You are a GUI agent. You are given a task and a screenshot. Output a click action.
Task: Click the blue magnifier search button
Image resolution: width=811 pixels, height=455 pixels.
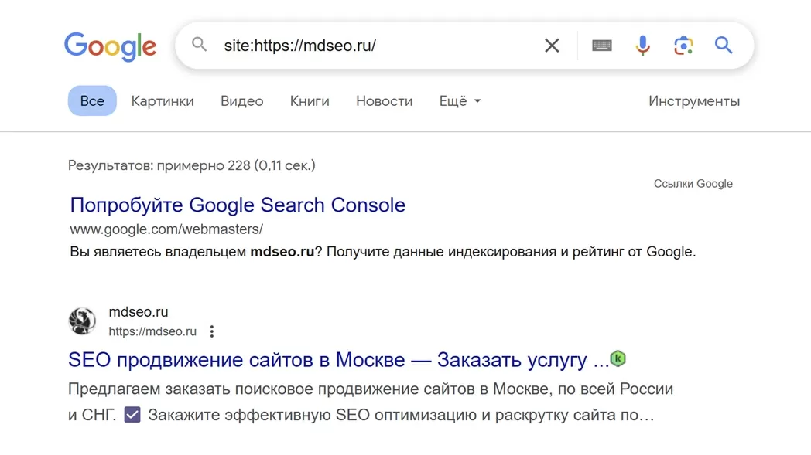click(724, 46)
